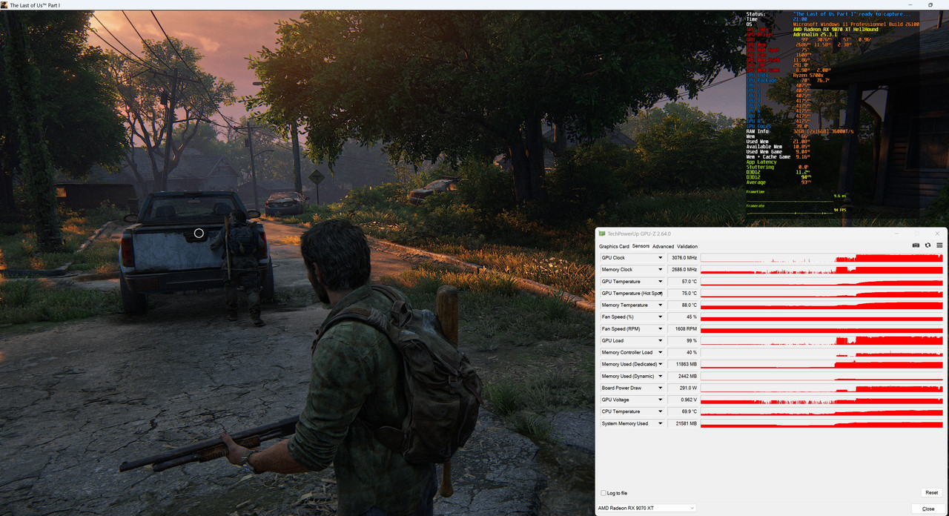Open the System Memory Used dropdown
Viewport: 949px width, 516px height.
point(661,423)
